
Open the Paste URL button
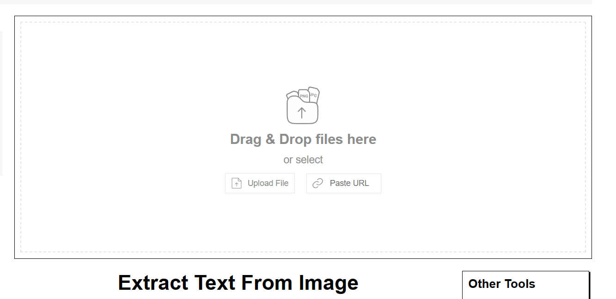[344, 183]
